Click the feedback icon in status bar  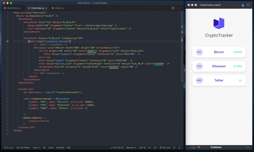pyautogui.click(x=174, y=147)
